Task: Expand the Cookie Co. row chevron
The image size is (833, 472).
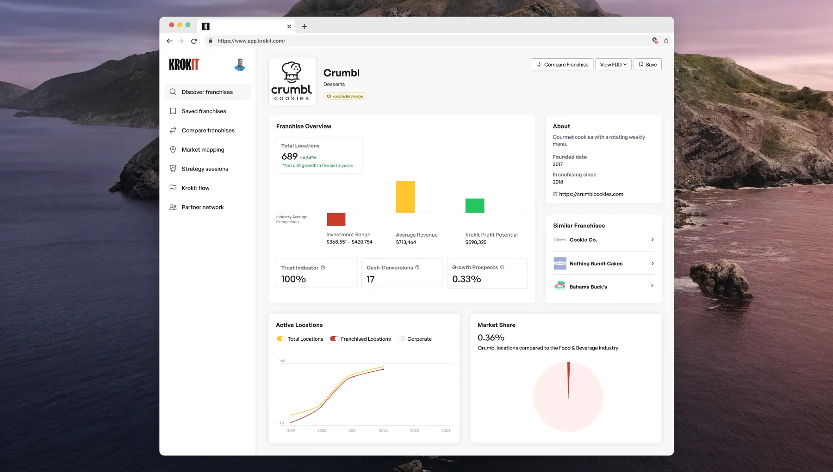Action: click(653, 239)
